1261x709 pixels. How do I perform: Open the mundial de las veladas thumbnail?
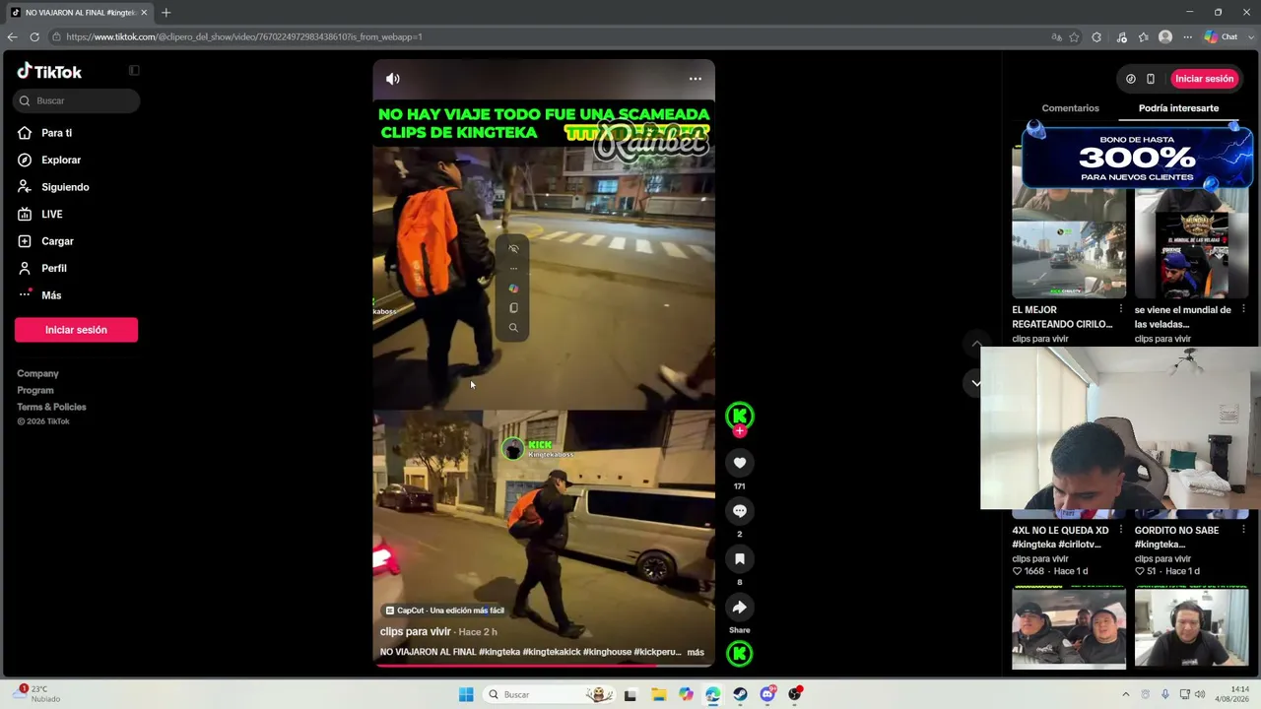click(1191, 242)
